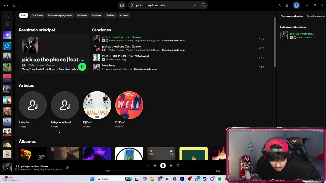The width and height of the screenshot is (326, 183).
Task: Open the Álbumes section heading
Action: pyautogui.click(x=27, y=141)
